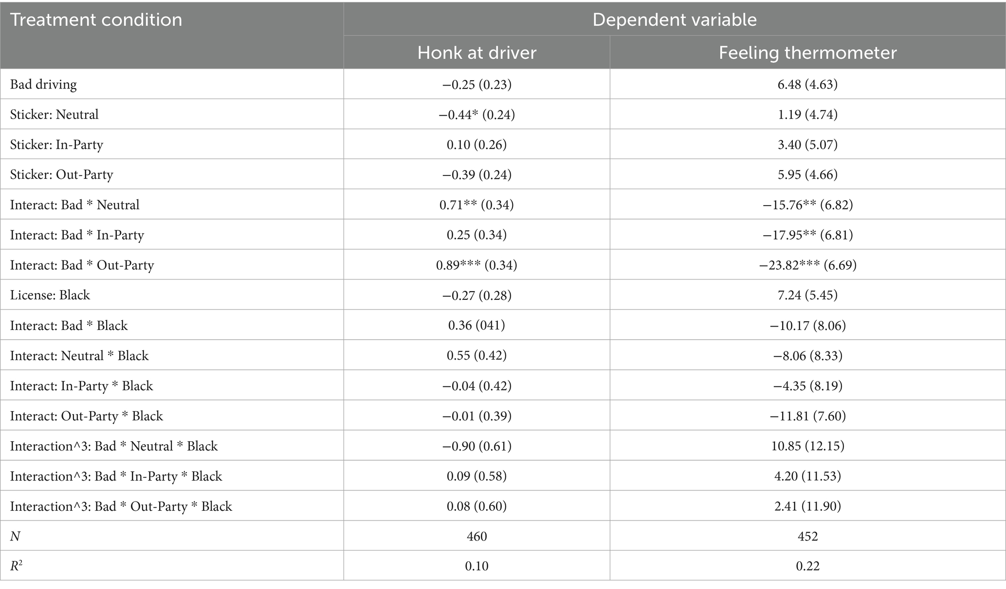Click the "Treatment condition" column header

(x=96, y=20)
